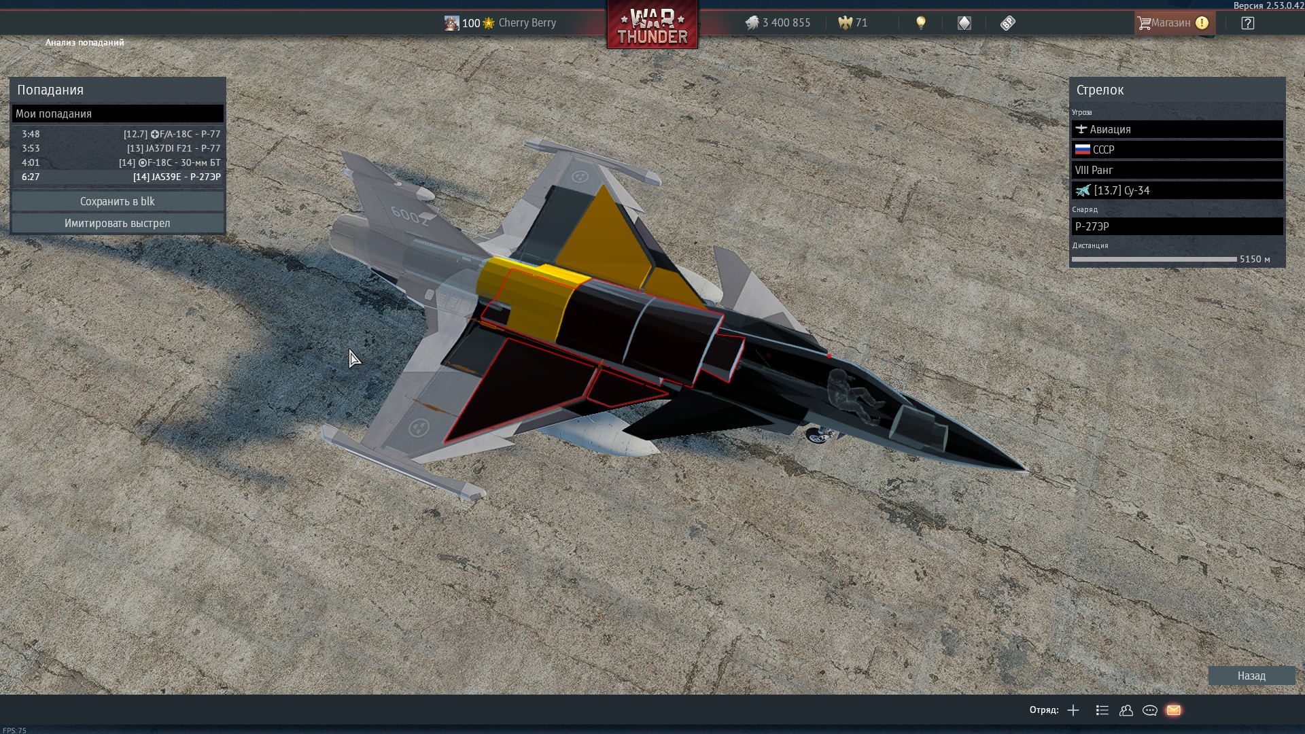The height and width of the screenshot is (734, 1305).
Task: Expand the VIII Ранг rank dropdown
Action: point(1177,170)
